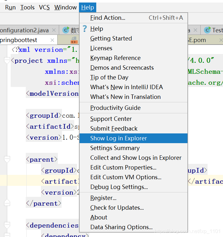Viewport: 223px width, 237px height.
Task: Open Debug Log Settings...
Action: pyautogui.click(x=133, y=187)
